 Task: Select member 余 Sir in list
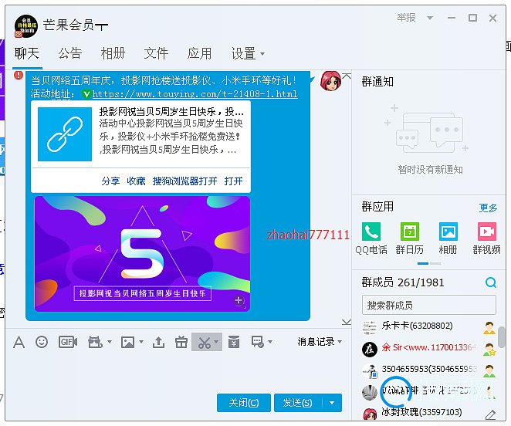tap(429, 349)
